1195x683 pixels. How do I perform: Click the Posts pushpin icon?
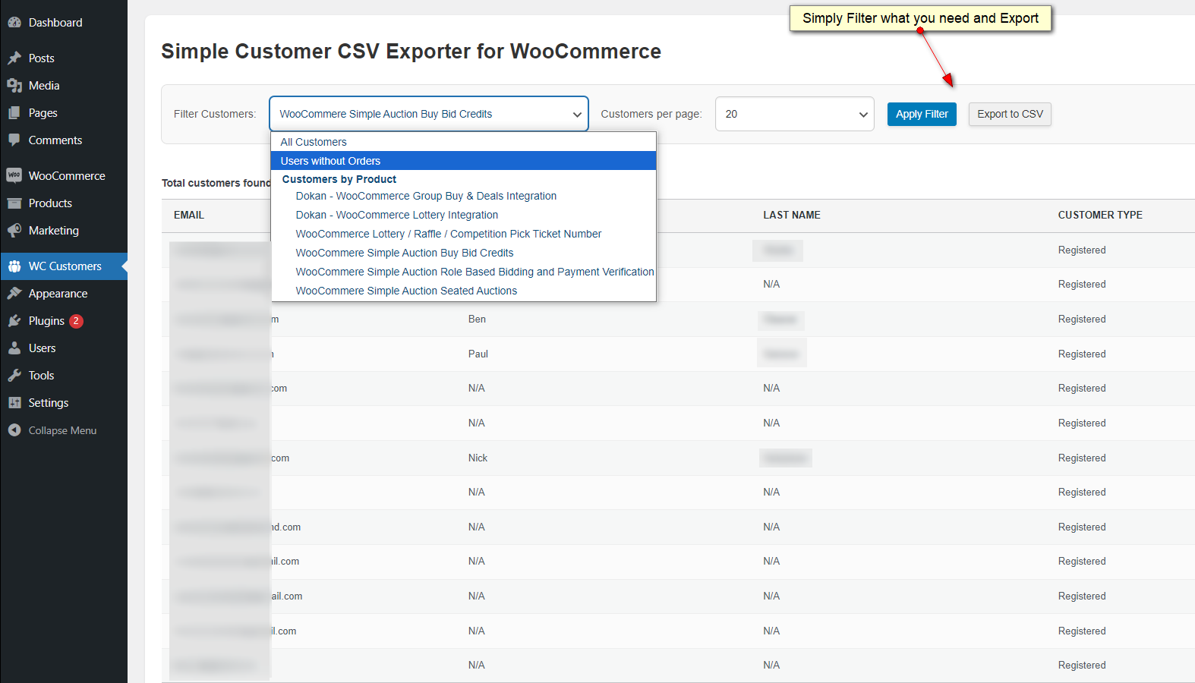pyautogui.click(x=14, y=58)
